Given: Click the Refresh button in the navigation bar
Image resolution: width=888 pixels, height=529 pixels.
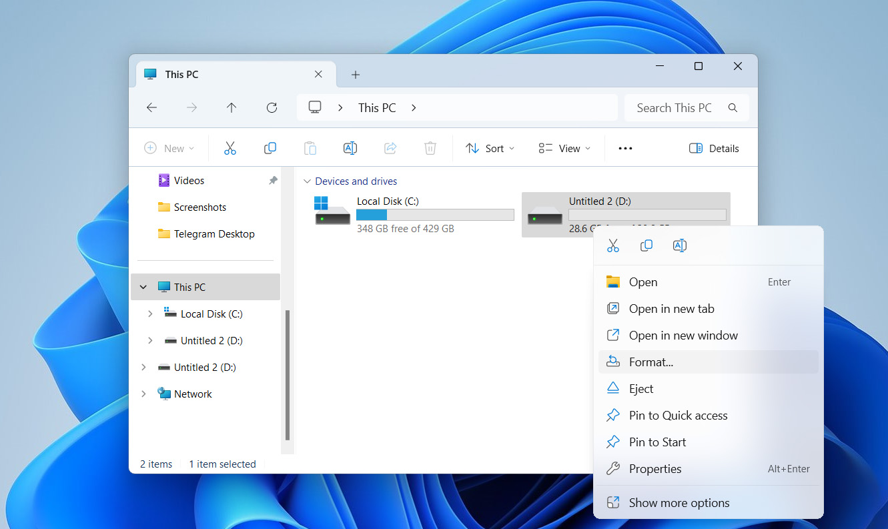Looking at the screenshot, I should (x=272, y=107).
